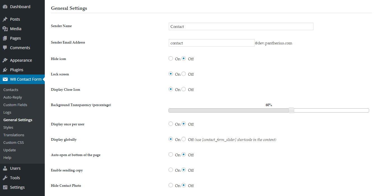Click the W8 Contact Form envelope icon
The image size is (377, 196).
[5, 79]
